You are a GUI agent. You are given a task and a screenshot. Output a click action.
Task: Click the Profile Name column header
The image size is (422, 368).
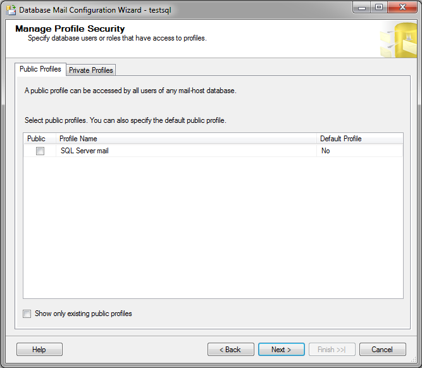[186, 139]
